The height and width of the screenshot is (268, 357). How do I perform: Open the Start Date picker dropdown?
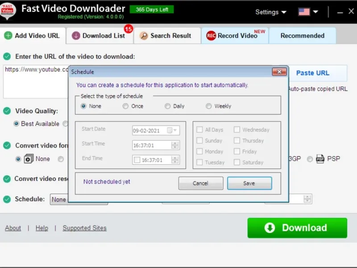click(175, 130)
